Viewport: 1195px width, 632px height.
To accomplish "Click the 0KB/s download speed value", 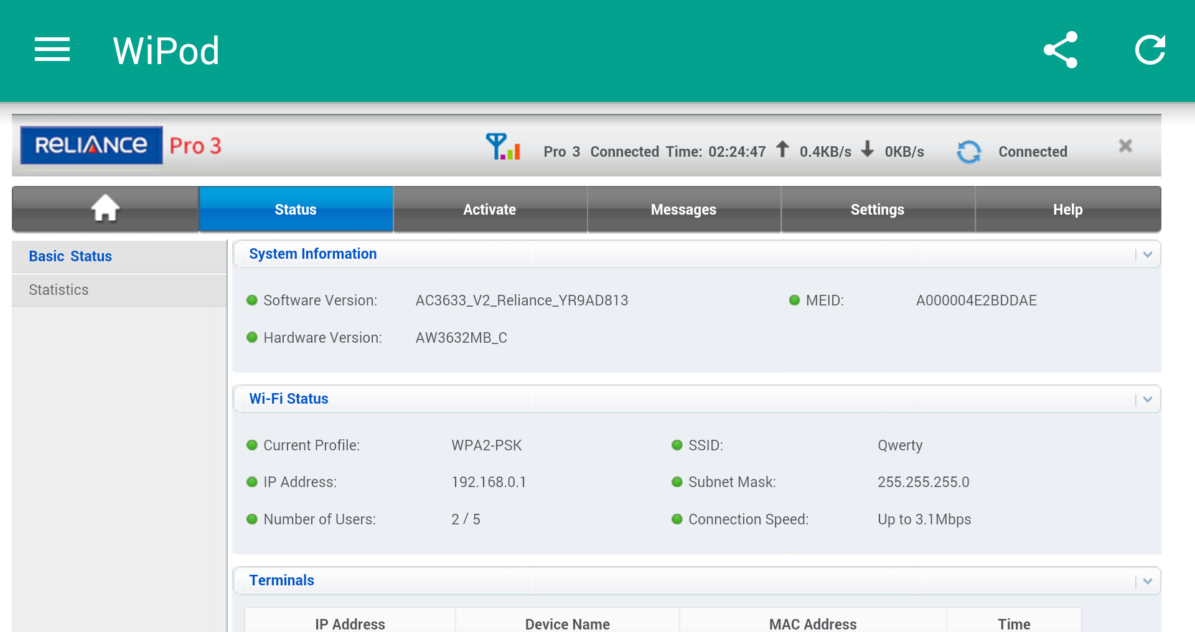I will coord(904,152).
